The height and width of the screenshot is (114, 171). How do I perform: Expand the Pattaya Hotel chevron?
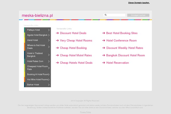click(x=49, y=30)
